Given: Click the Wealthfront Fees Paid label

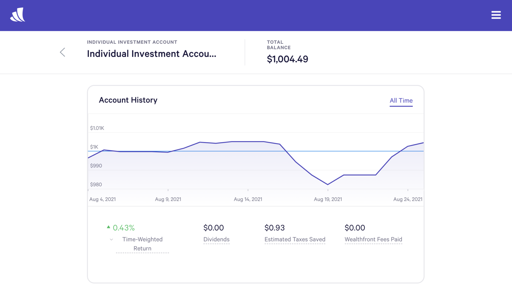Looking at the screenshot, I should 373,239.
